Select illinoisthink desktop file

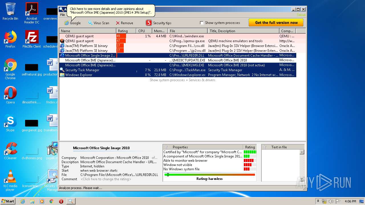pyautogui.click(x=32, y=98)
